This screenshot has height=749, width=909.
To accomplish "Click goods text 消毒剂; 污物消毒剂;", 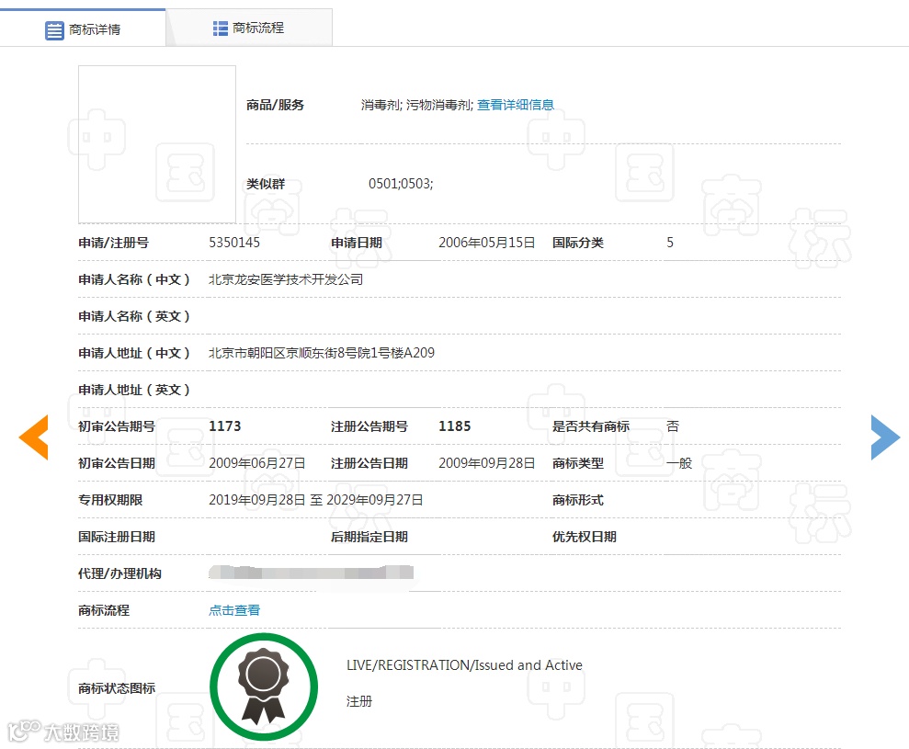I will (x=417, y=105).
